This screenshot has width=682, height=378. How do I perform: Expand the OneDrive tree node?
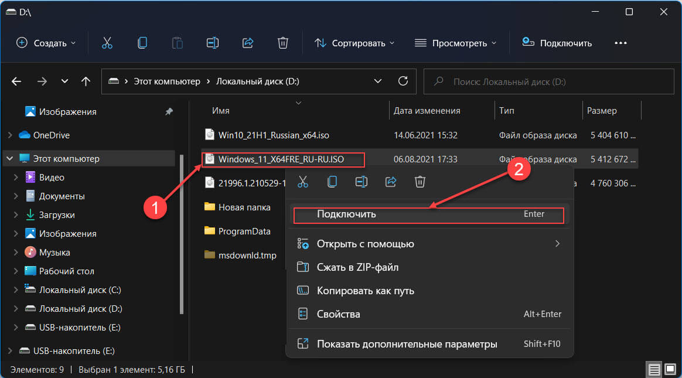click(x=10, y=135)
